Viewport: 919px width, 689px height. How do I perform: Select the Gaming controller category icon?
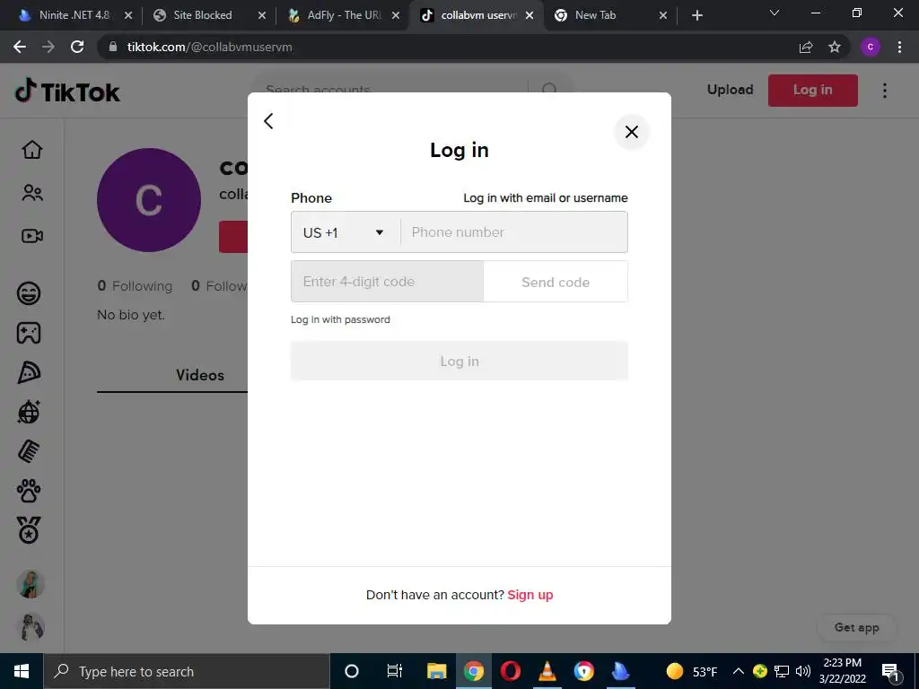click(x=29, y=333)
